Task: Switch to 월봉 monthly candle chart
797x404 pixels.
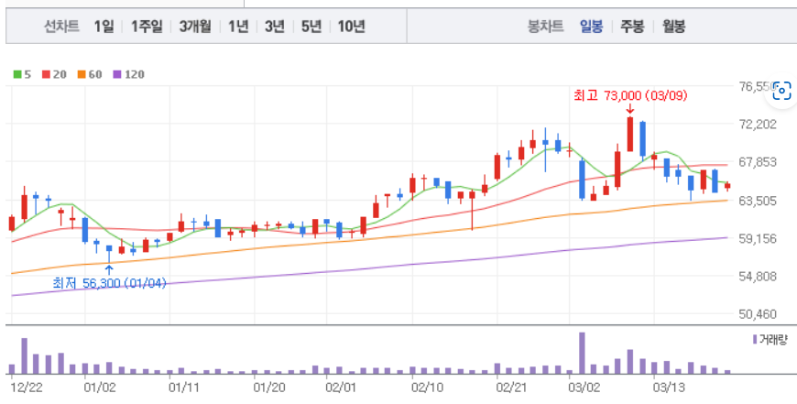Action: point(673,27)
